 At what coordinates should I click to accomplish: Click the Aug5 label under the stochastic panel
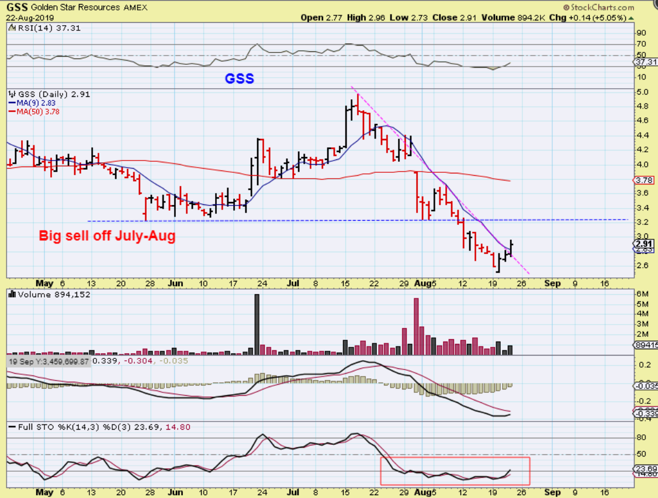click(x=425, y=492)
